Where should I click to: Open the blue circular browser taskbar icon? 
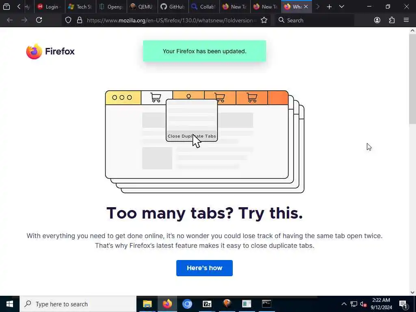click(x=187, y=304)
